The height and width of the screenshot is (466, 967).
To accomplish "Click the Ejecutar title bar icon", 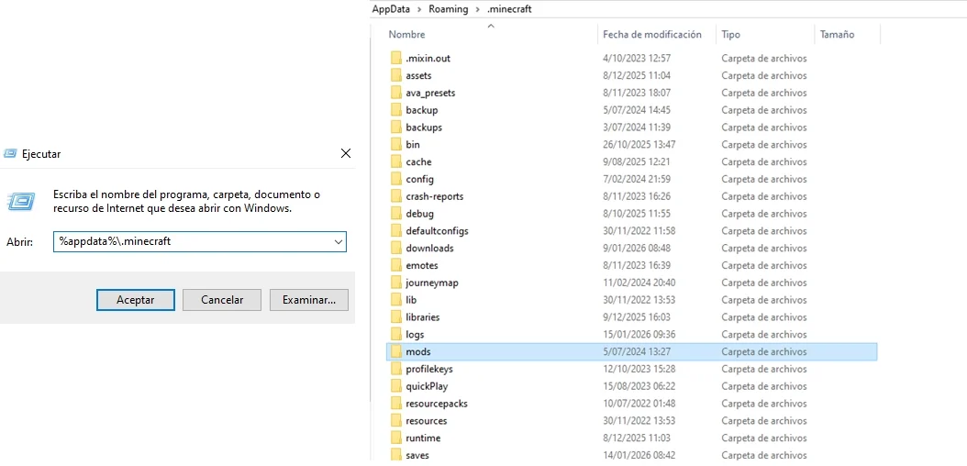I will [10, 153].
